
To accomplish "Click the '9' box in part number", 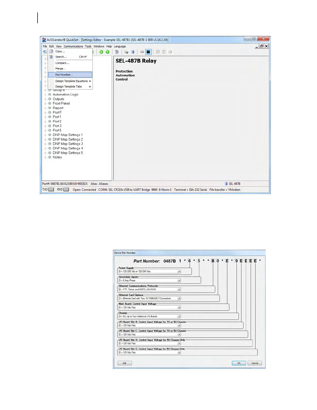I will pyautogui.click(x=236, y=261).
